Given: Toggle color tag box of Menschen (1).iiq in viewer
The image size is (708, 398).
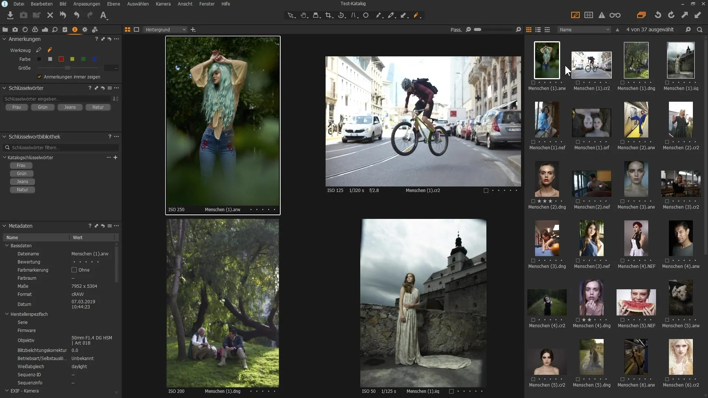Looking at the screenshot, I should [451, 391].
